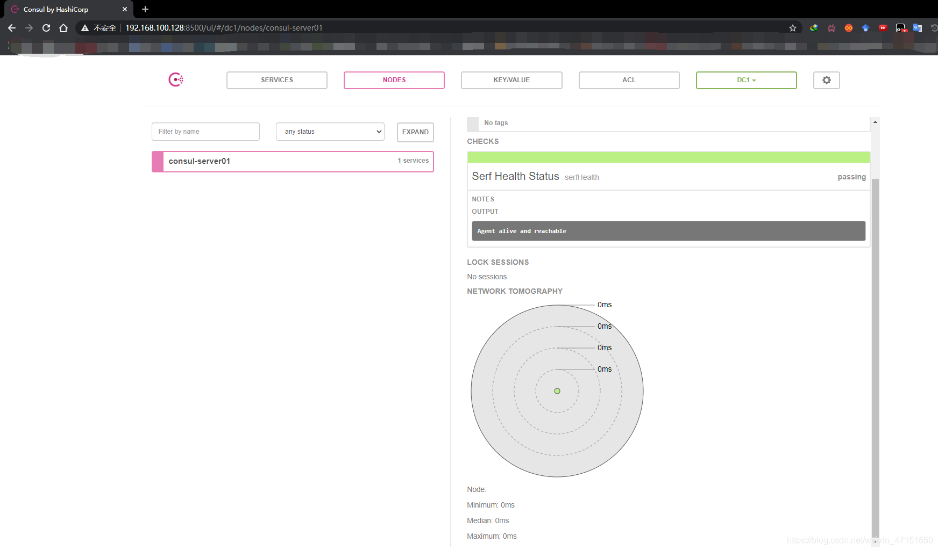Click the No tags label

tap(496, 123)
